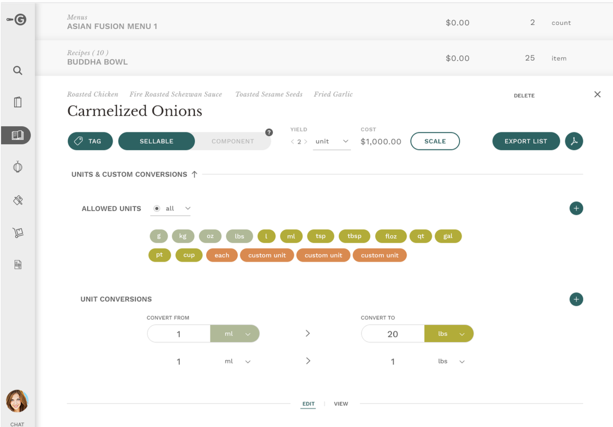Add a unit conversion with plus icon
613x427 pixels.
576,299
